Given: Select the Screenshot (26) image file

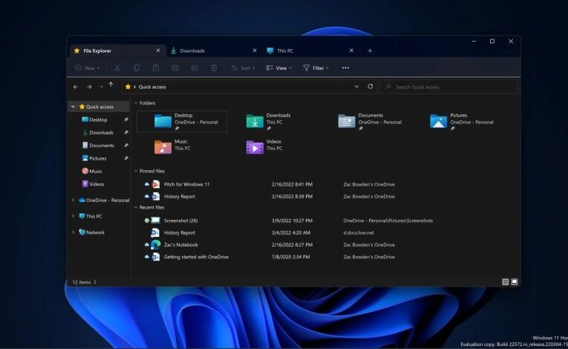Looking at the screenshot, I should coord(180,221).
